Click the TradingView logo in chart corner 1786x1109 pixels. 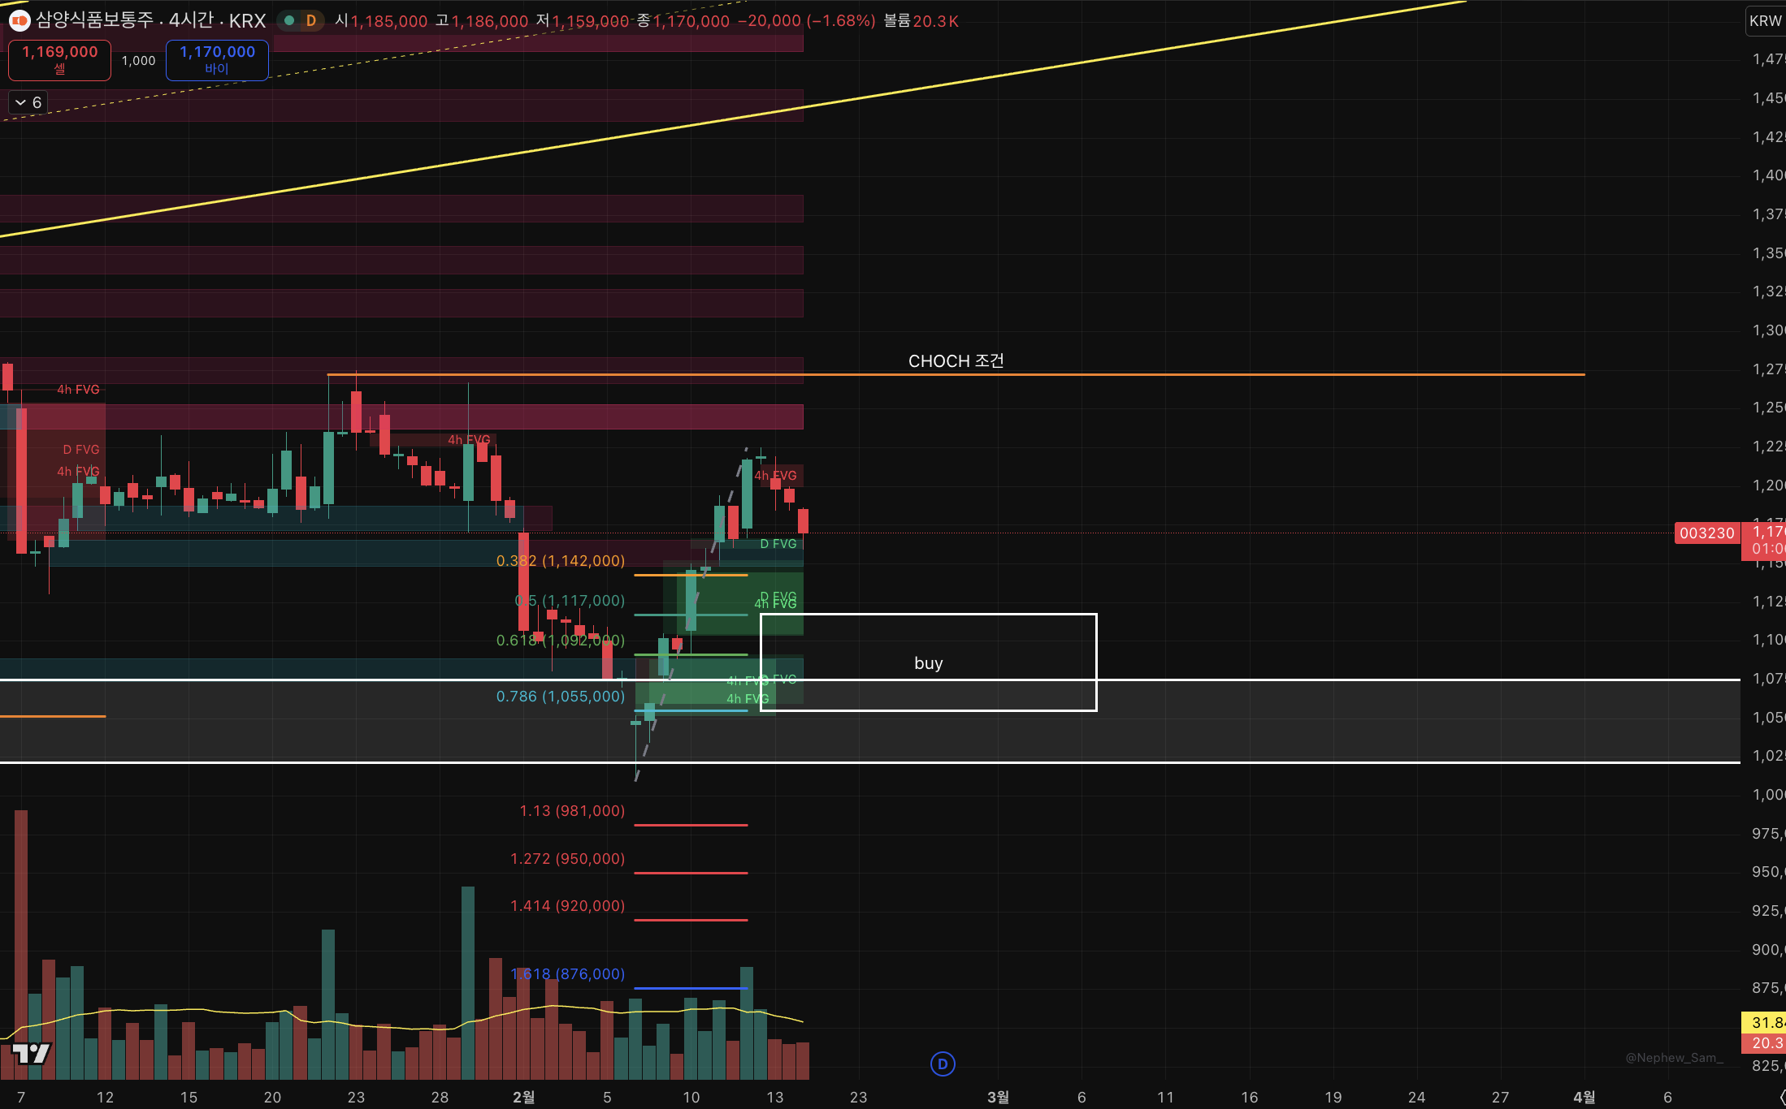pos(32,1054)
